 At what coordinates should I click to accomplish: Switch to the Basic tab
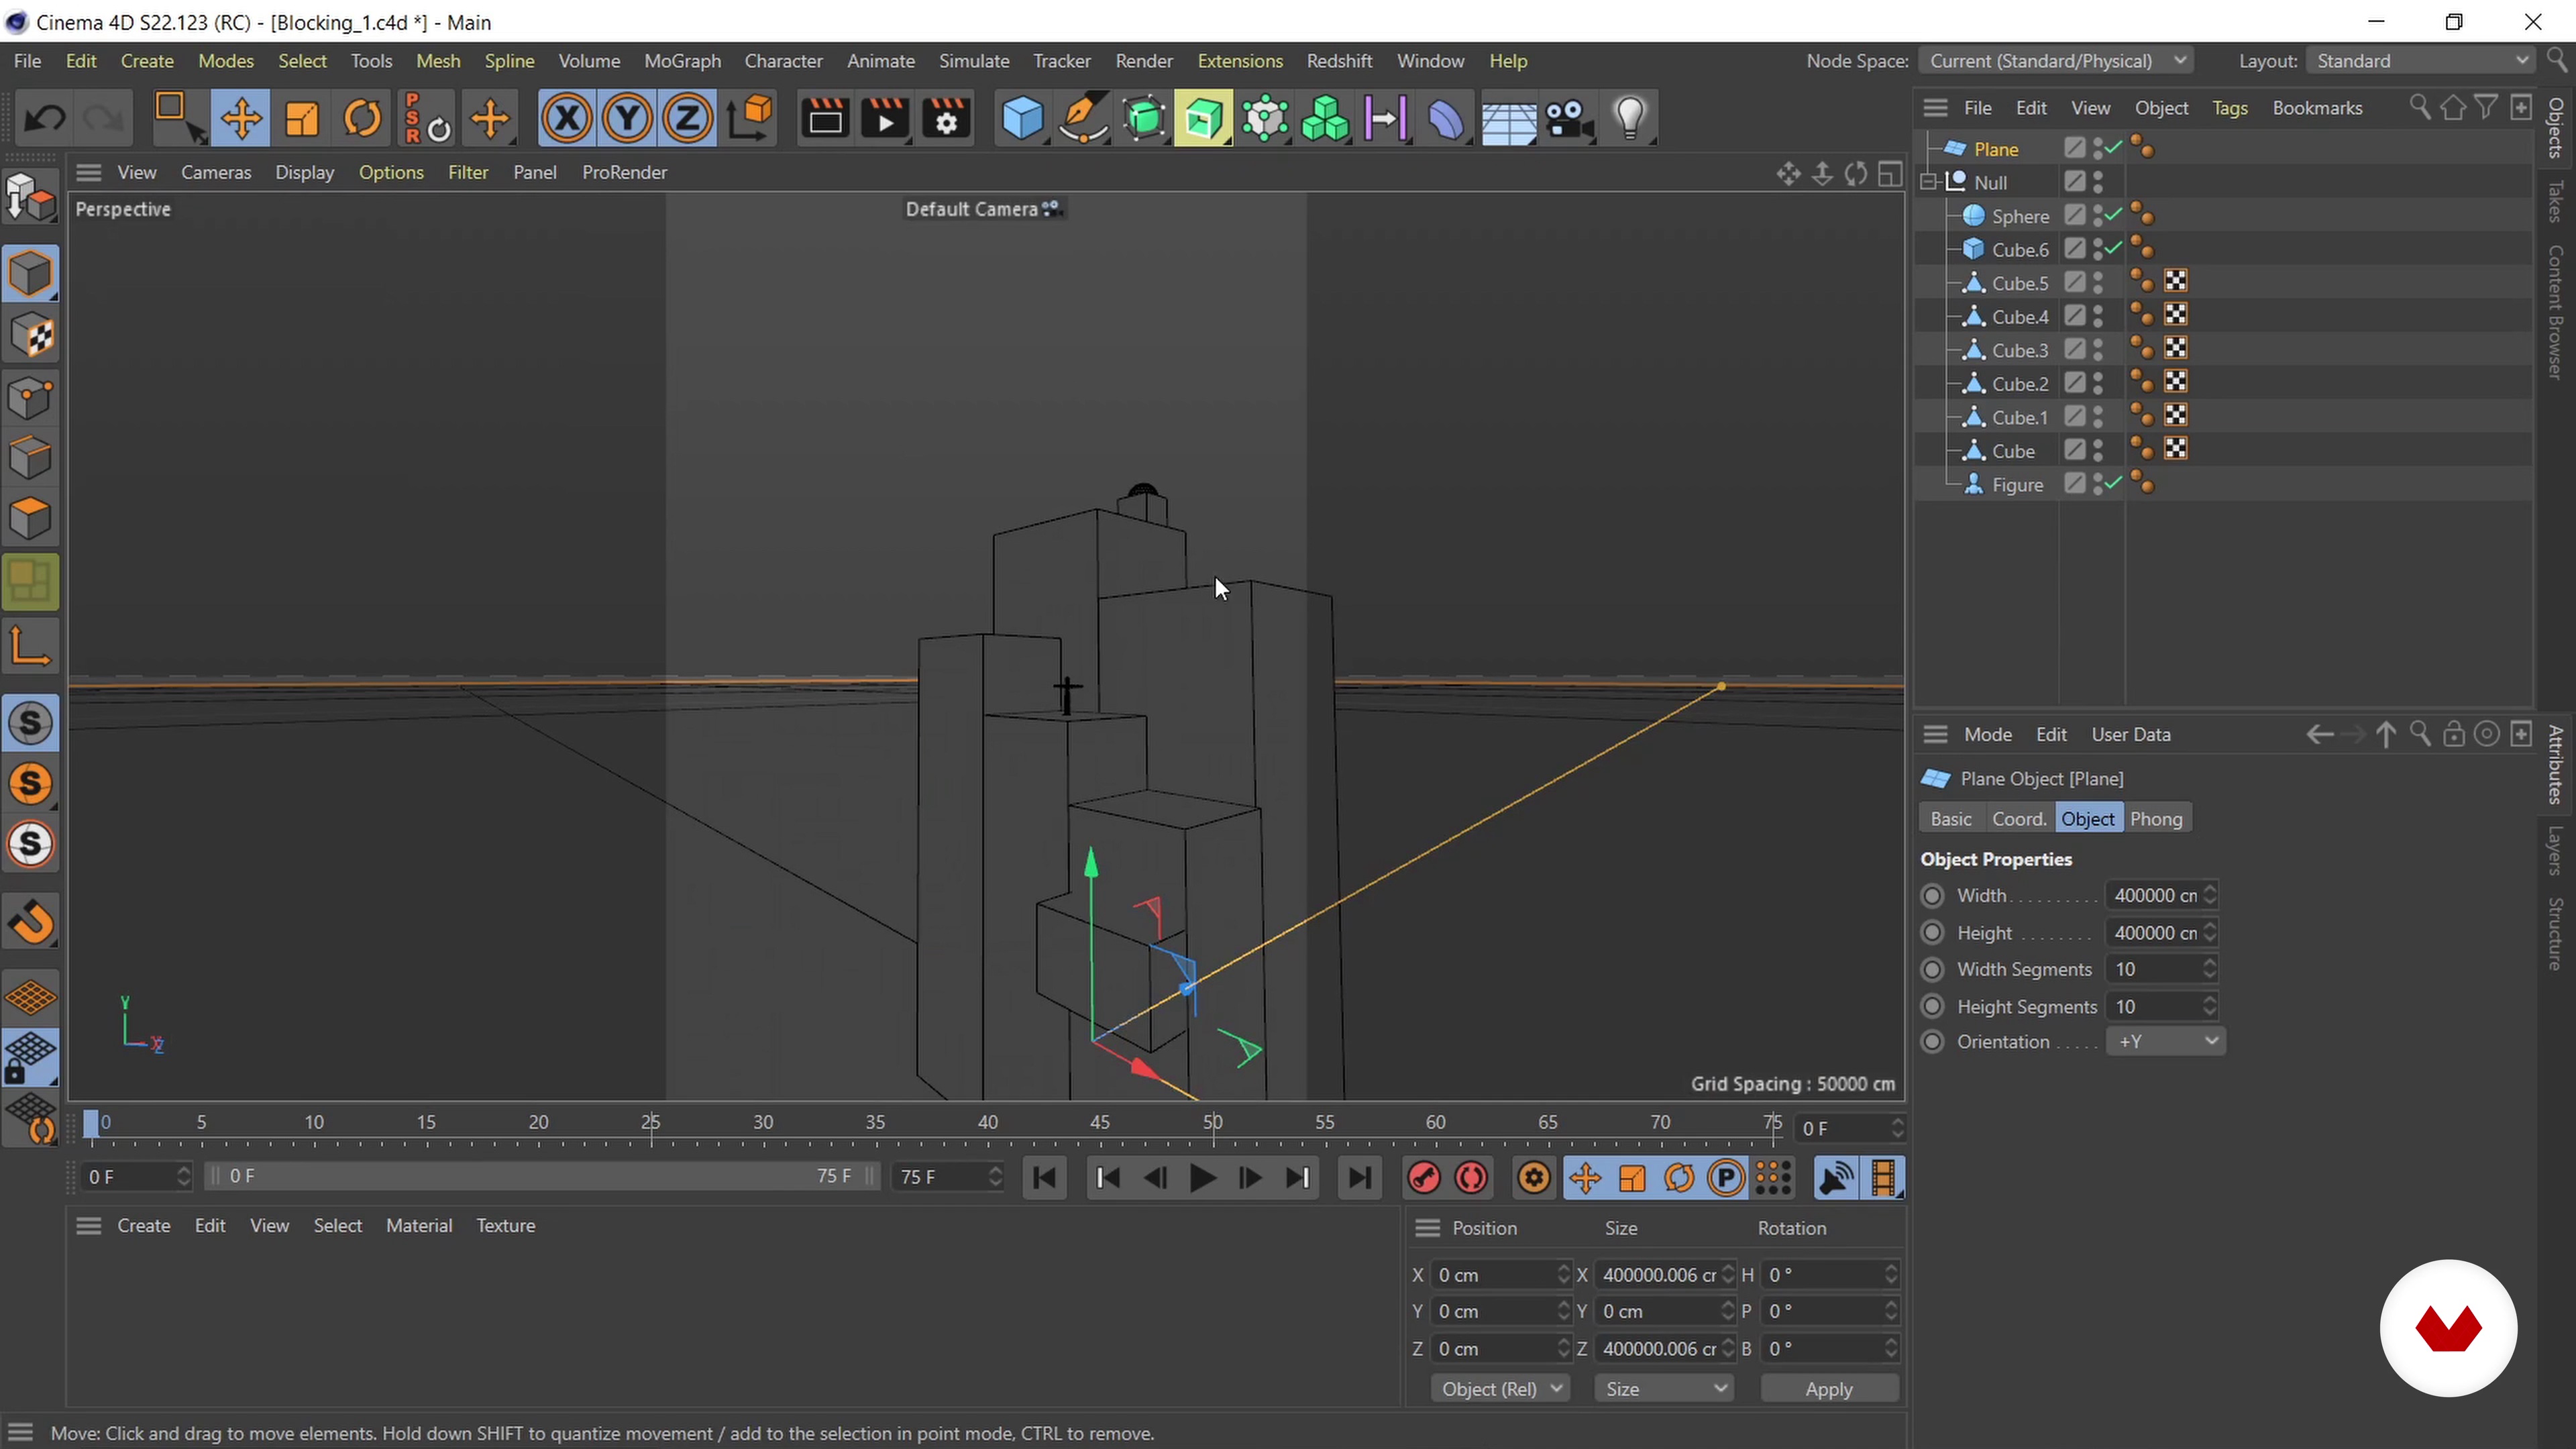tap(1951, 819)
